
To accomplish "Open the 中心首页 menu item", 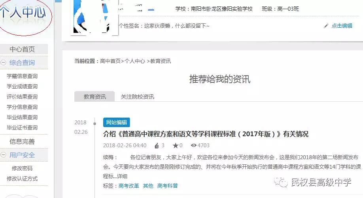I will [22, 49].
